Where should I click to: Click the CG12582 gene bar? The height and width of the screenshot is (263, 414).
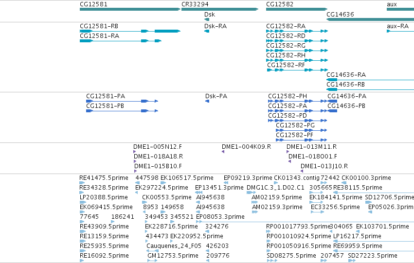pyautogui.click(x=297, y=9)
